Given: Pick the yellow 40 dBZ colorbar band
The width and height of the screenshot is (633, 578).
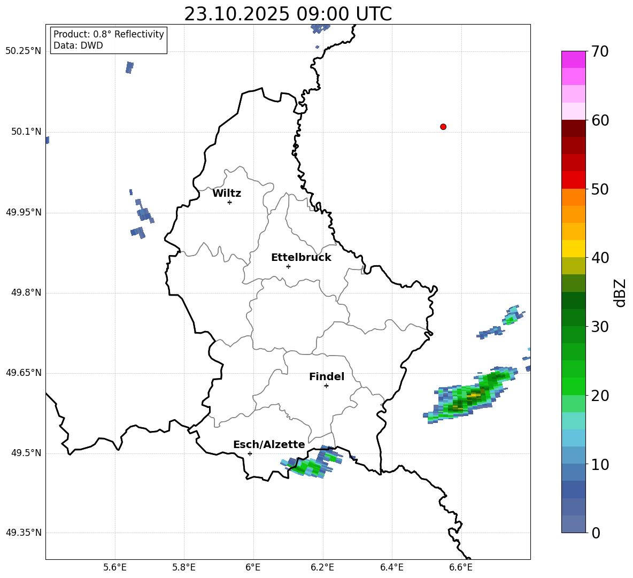Looking at the screenshot, I should click(x=573, y=249).
